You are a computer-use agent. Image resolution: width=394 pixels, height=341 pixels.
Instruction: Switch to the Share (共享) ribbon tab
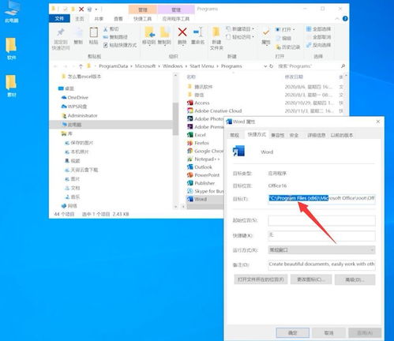coord(99,19)
